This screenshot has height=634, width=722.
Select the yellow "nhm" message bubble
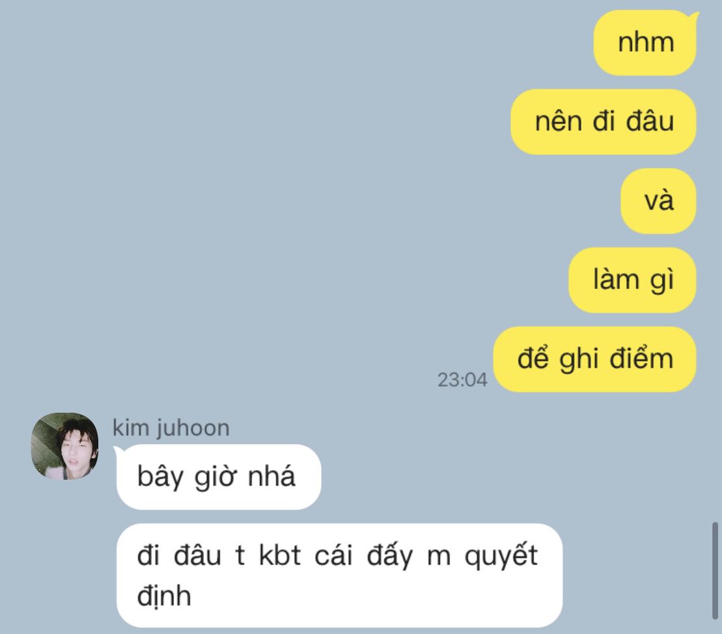point(645,42)
